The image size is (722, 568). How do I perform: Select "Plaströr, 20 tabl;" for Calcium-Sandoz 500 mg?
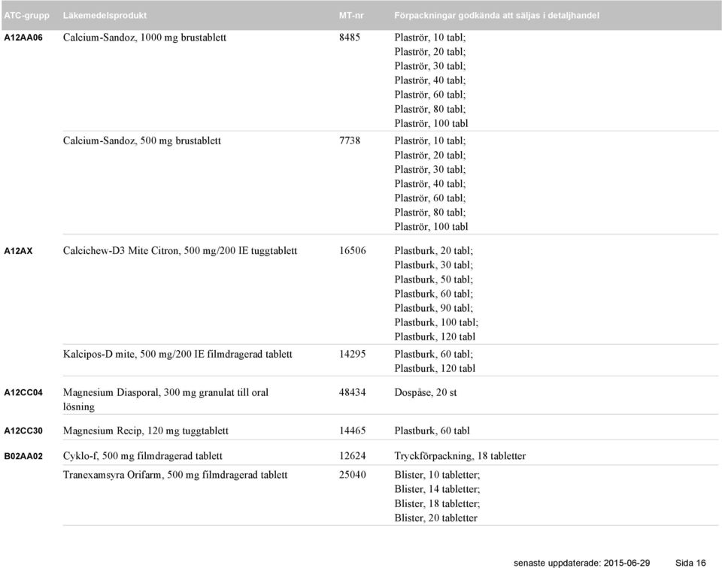430,156
